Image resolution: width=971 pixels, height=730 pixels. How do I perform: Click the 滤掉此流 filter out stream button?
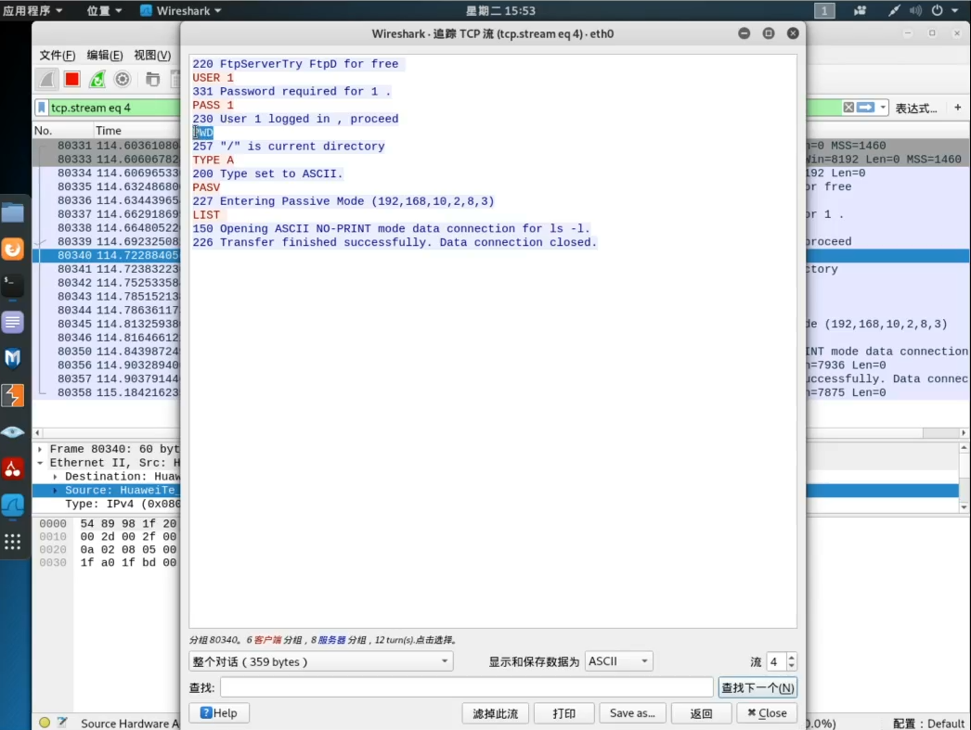point(495,713)
